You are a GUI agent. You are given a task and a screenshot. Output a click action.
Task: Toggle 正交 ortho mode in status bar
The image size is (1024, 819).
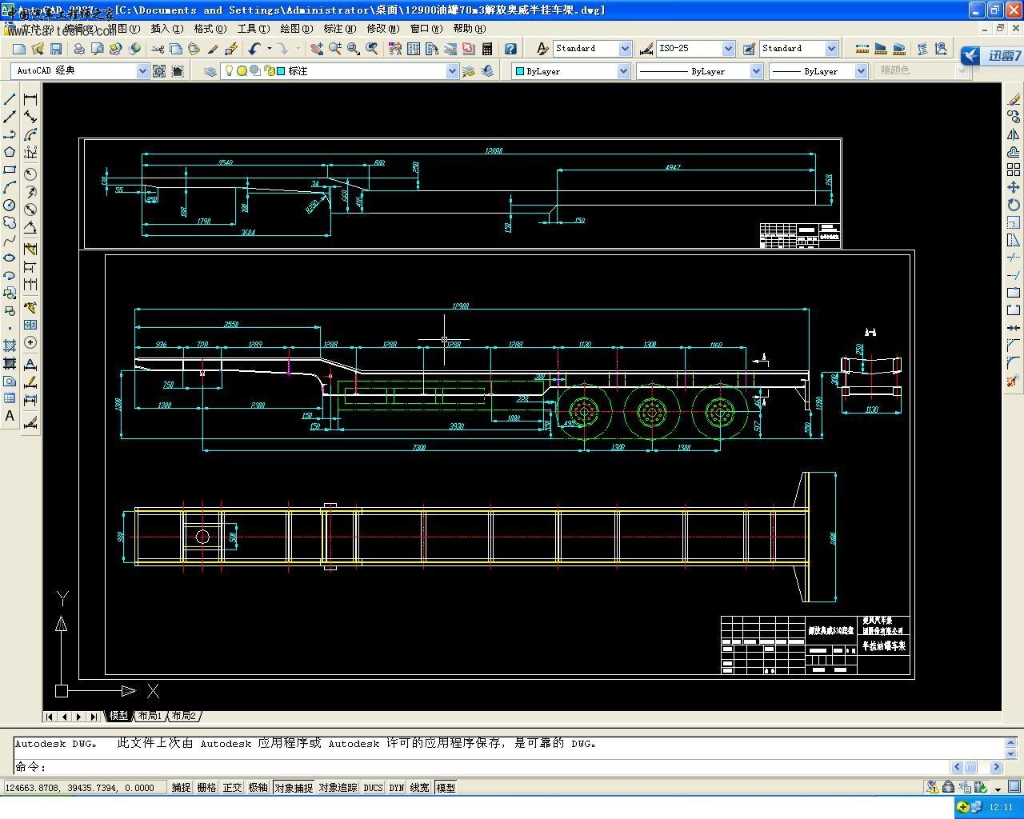coord(232,788)
